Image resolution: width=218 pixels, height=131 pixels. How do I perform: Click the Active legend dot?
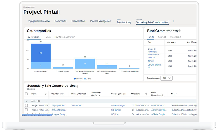pyautogui.click(x=86, y=79)
